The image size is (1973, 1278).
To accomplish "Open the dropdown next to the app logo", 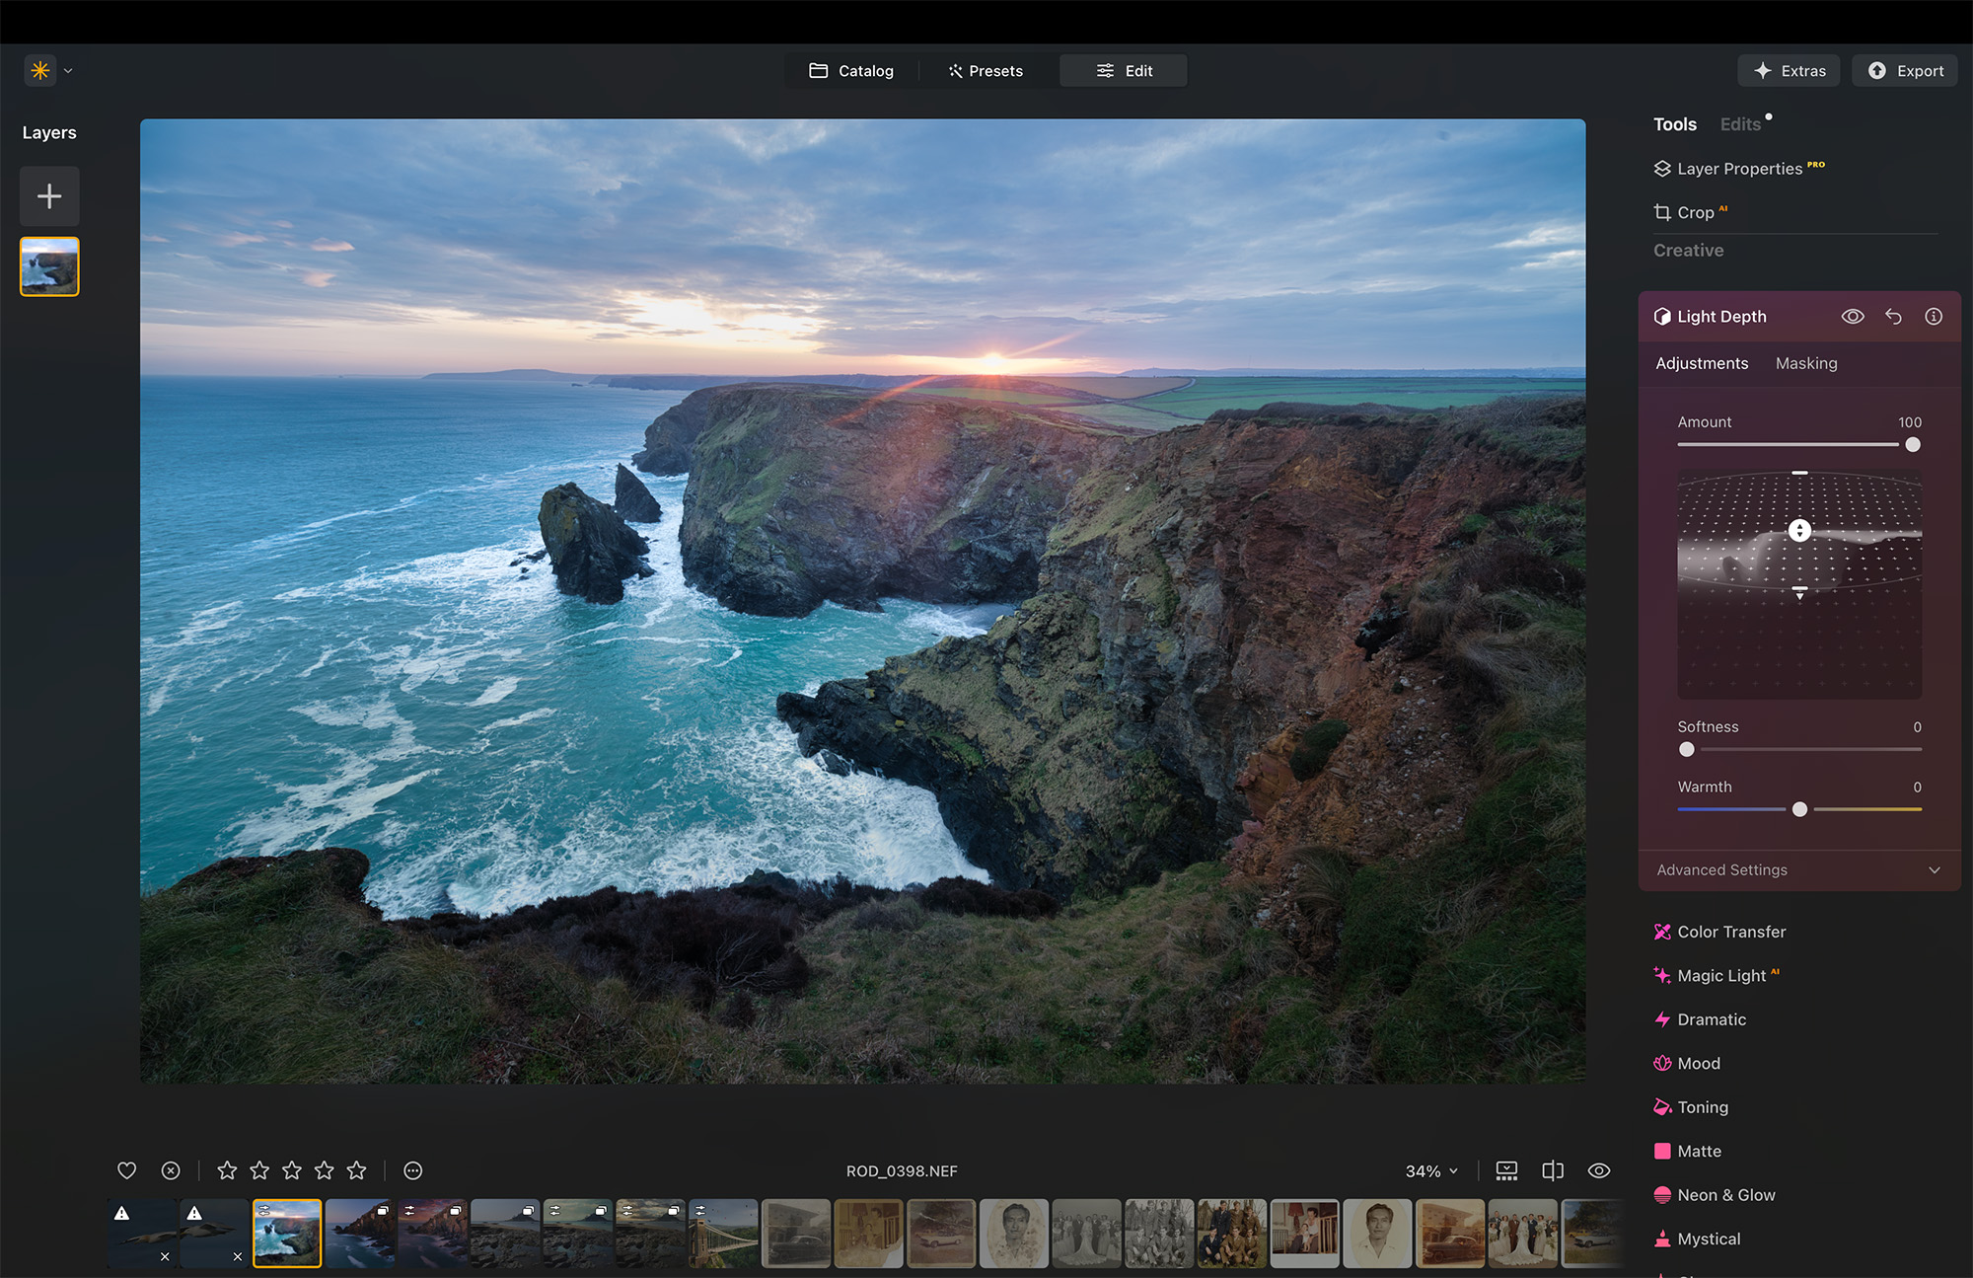I will point(67,70).
